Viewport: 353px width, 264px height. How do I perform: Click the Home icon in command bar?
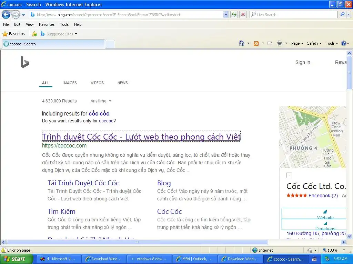pyautogui.click(x=242, y=43)
